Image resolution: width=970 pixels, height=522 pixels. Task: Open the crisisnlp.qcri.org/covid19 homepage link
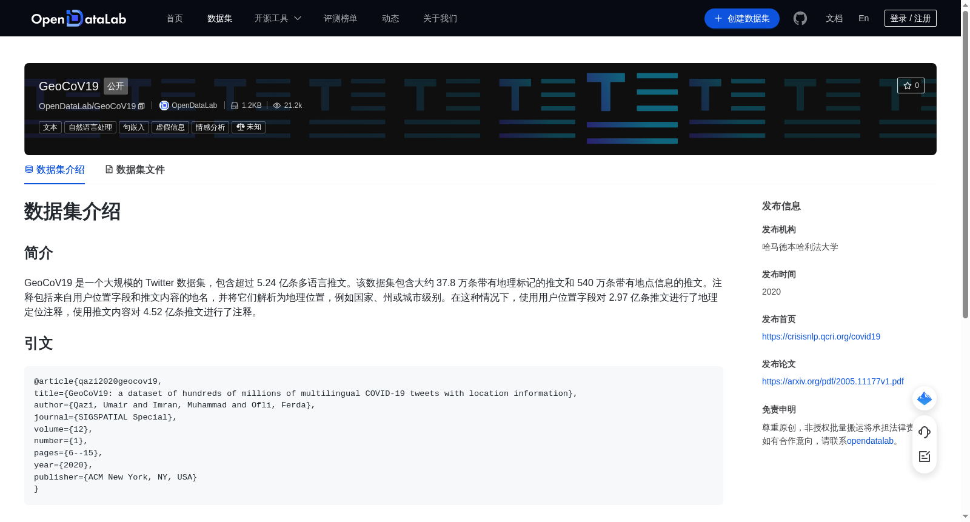pos(821,336)
